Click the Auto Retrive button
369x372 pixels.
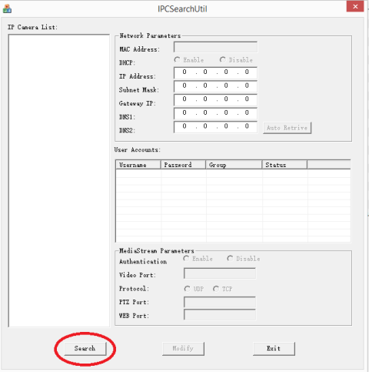coord(287,128)
